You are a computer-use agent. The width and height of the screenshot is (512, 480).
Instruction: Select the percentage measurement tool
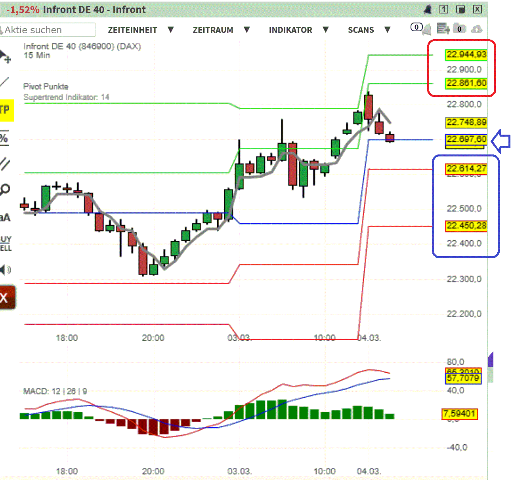5,138
